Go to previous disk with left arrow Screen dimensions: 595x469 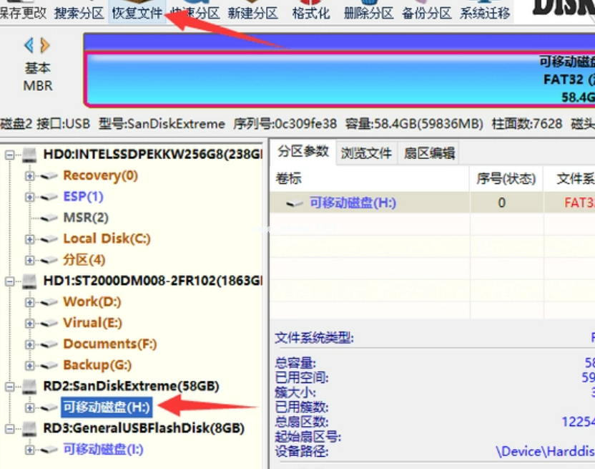click(29, 46)
